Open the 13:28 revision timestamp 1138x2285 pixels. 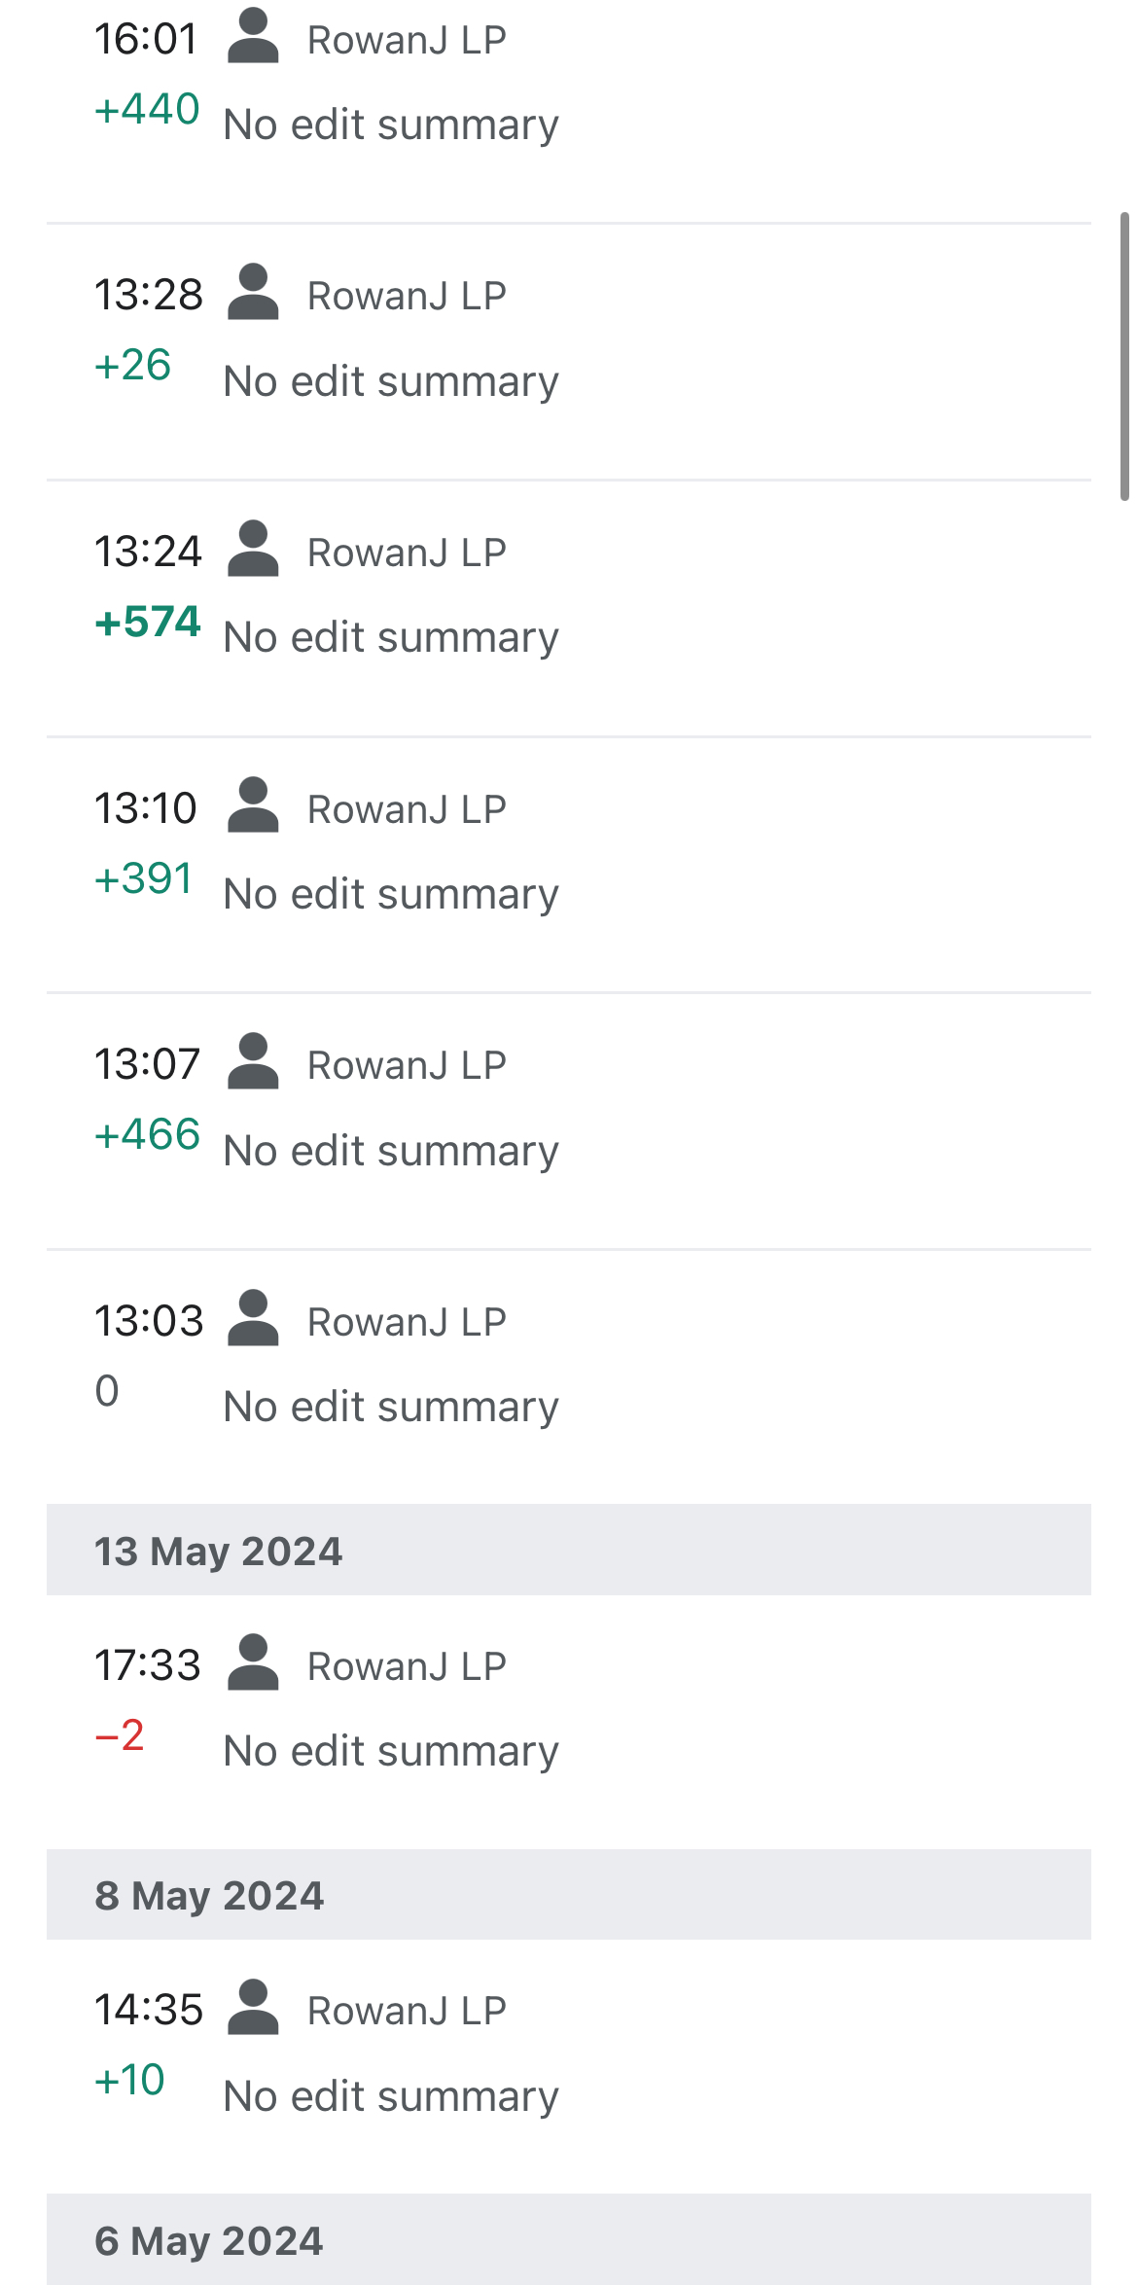148,295
